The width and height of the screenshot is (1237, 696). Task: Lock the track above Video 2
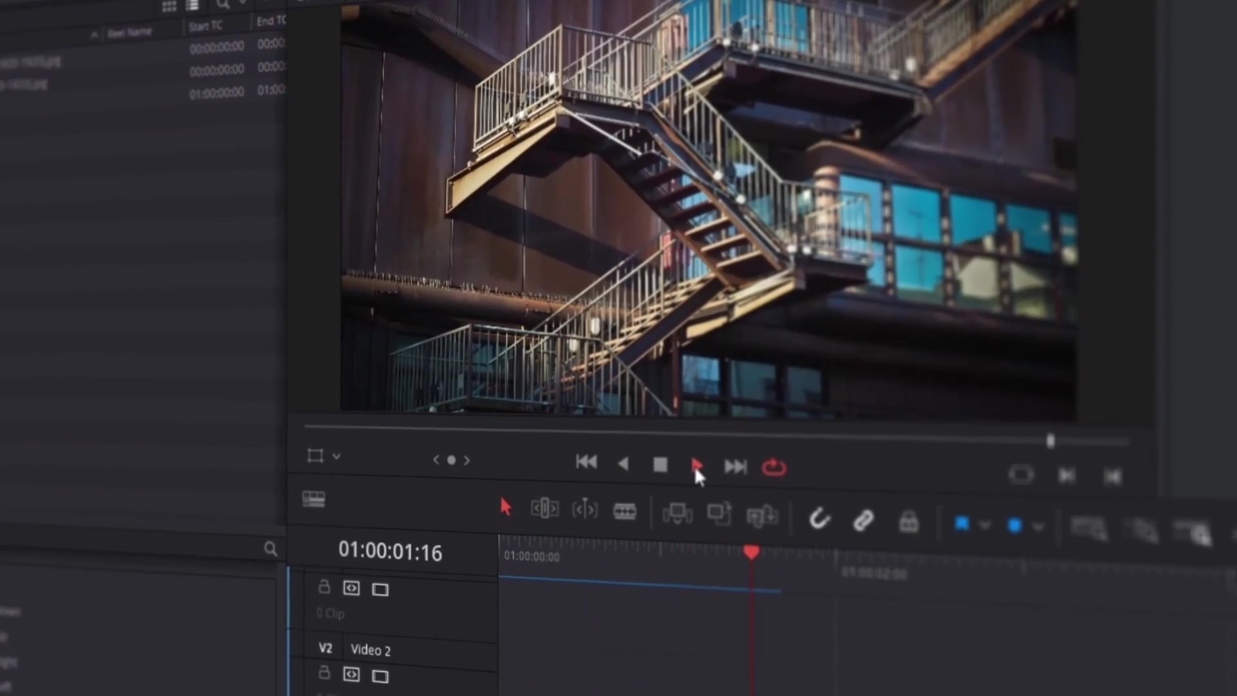(324, 586)
